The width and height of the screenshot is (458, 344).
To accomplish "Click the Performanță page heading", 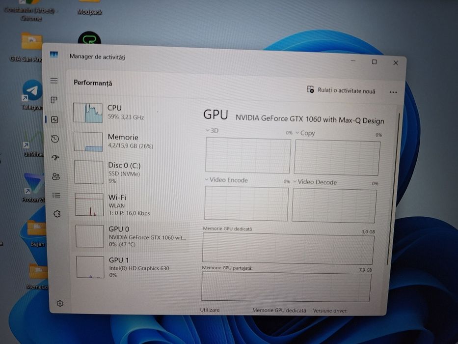I will click(93, 83).
